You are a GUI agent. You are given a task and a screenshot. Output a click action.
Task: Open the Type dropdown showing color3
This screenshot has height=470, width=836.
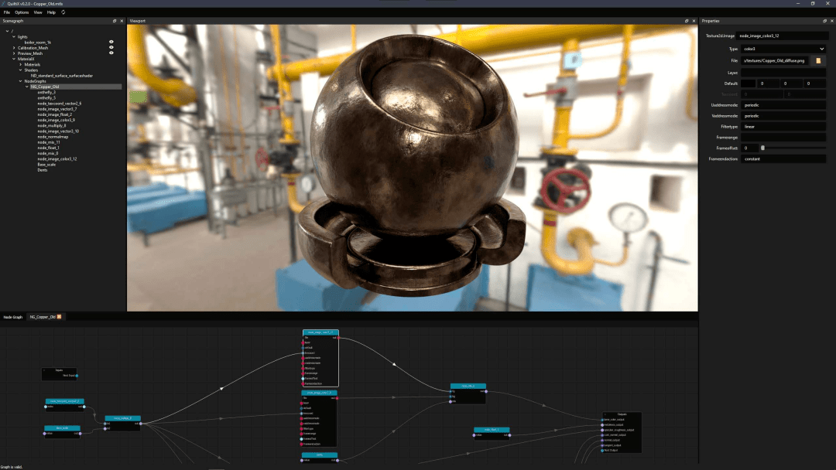(783, 49)
